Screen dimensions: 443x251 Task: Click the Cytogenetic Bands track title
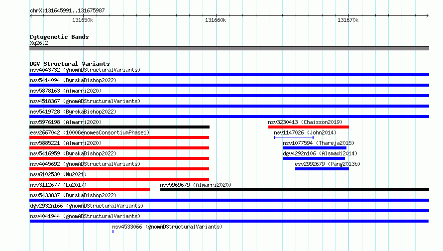click(59, 37)
